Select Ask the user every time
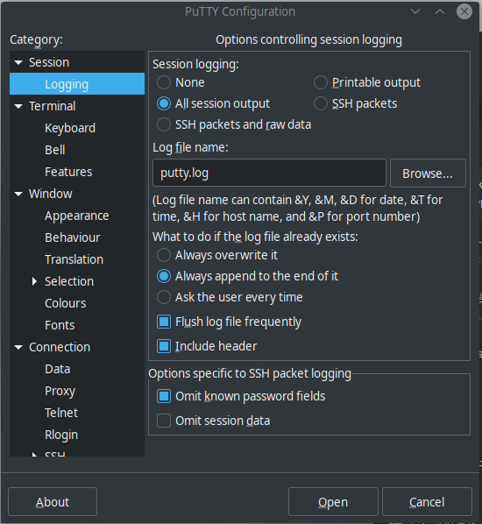The height and width of the screenshot is (524, 482). tap(164, 297)
